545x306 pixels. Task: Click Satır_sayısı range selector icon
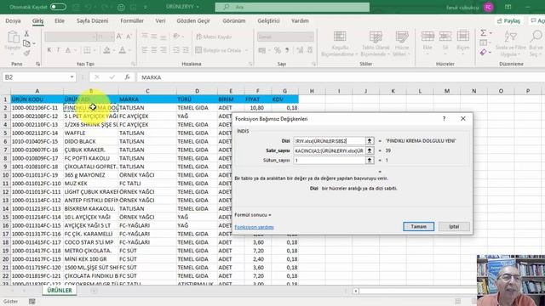(x=370, y=150)
